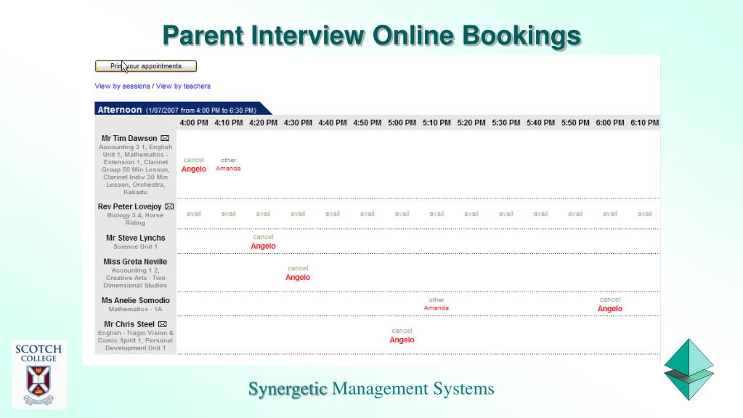Open View by sessions link
743x418 pixels.
point(122,86)
